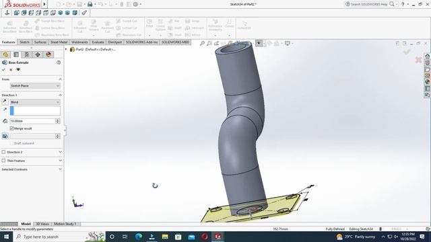Expand the Selected Contours section
Image resolution: width=431 pixels, height=242 pixels.
coord(60,169)
